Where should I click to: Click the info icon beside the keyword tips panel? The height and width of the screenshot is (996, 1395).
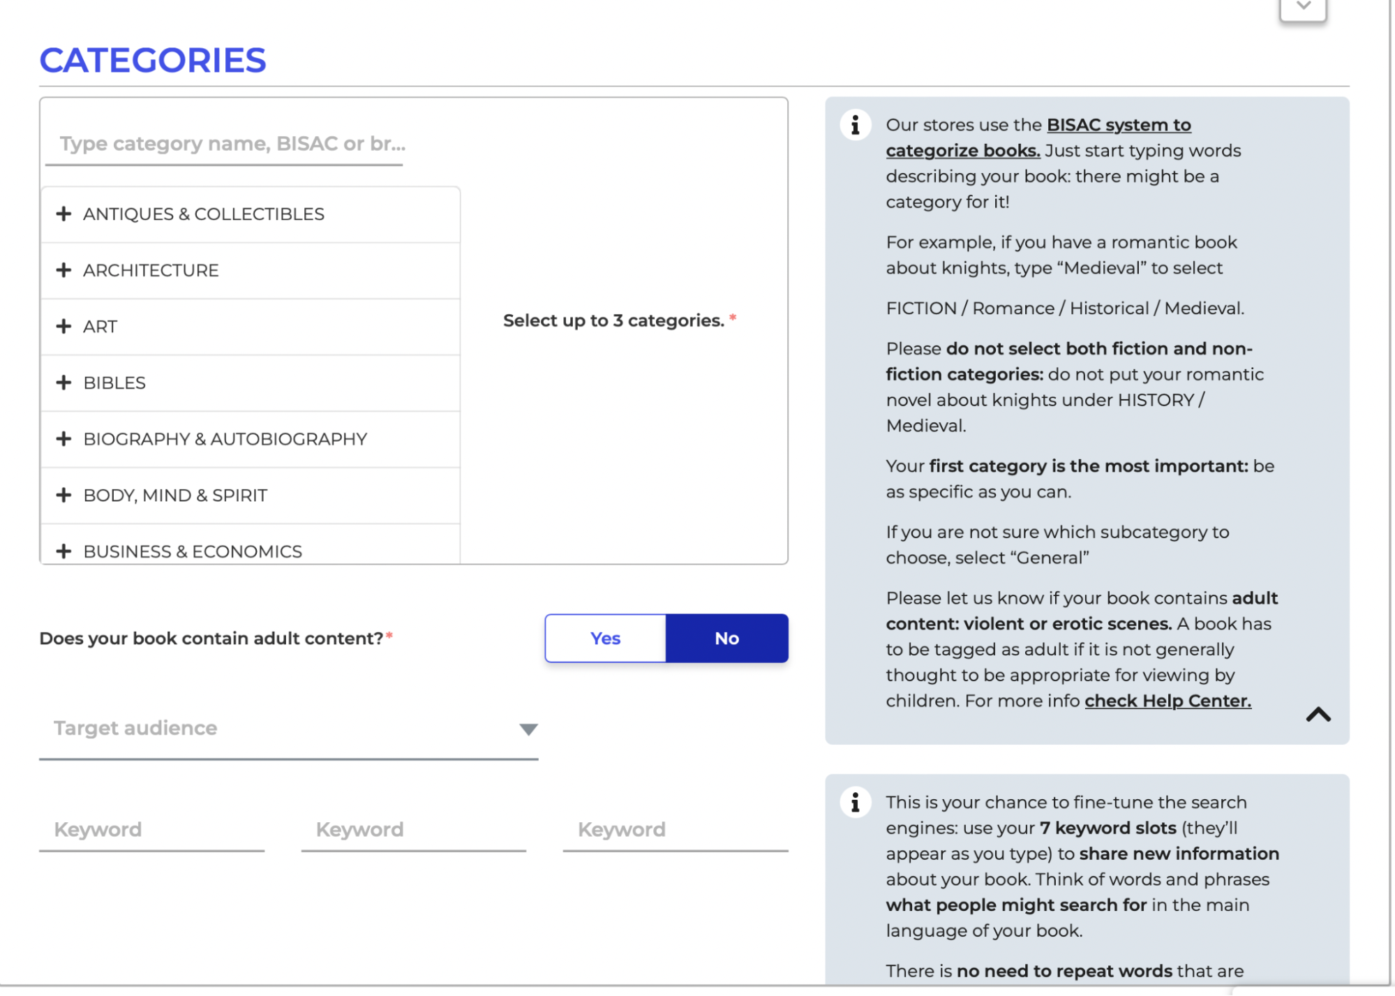click(855, 803)
